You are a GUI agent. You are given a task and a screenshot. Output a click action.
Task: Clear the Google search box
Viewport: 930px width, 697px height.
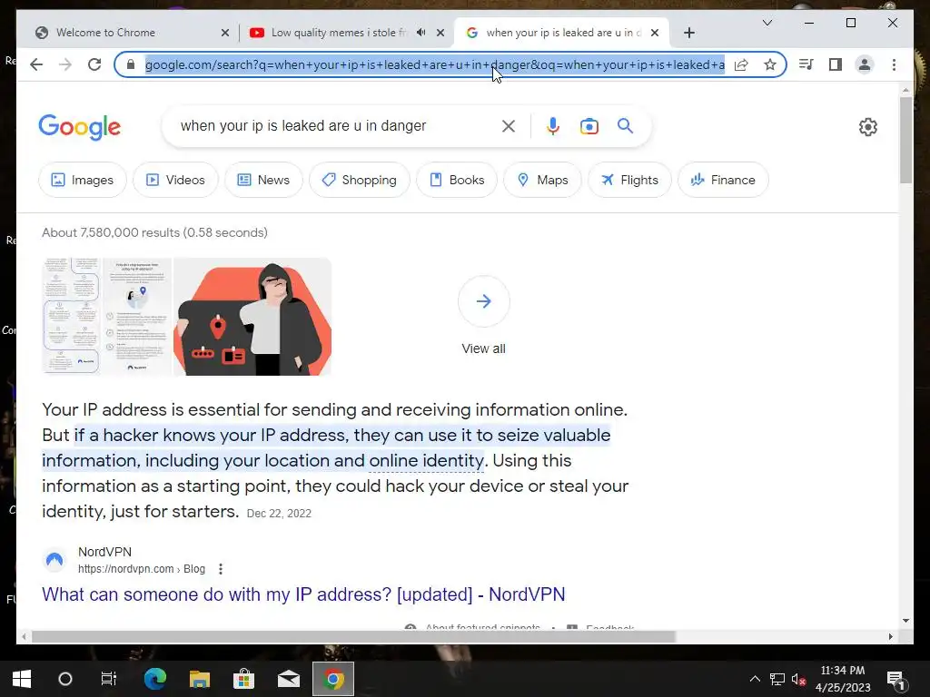pos(509,125)
